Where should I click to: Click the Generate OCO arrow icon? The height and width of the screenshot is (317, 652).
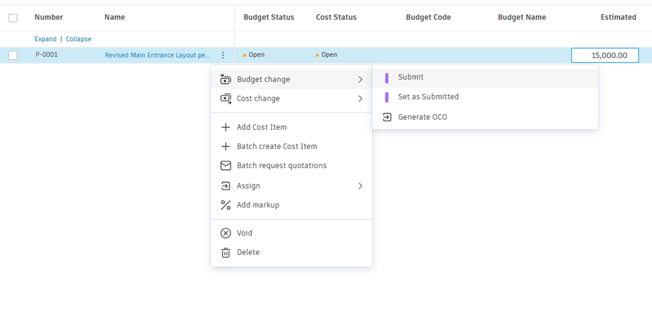coord(387,117)
